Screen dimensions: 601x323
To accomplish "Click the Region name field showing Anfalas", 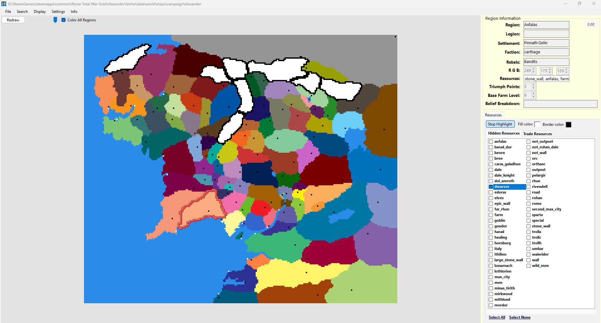I will point(546,25).
